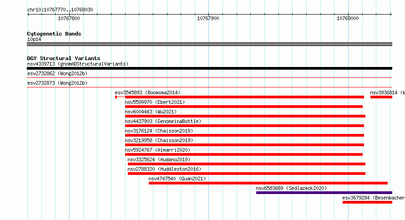This screenshot has width=405, height=220.
Task: Select the small red nsv3936814 bar
Action: point(381,97)
